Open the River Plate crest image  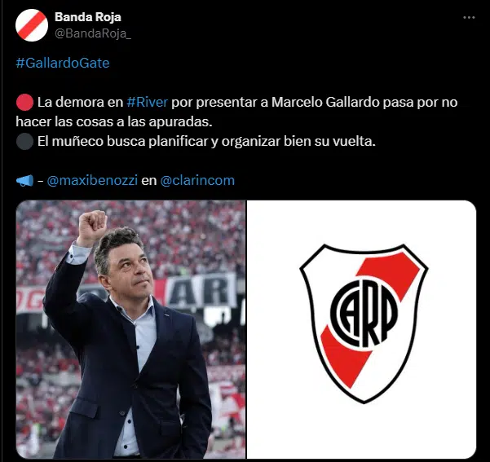pyautogui.click(x=361, y=329)
